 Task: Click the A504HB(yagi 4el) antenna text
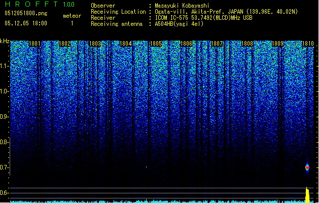point(179,24)
